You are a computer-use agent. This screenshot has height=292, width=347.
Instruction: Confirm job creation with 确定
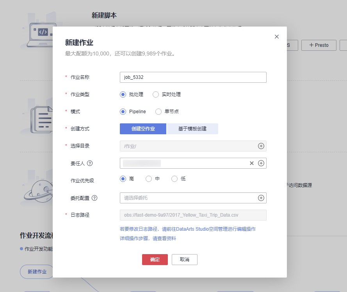pos(155,259)
